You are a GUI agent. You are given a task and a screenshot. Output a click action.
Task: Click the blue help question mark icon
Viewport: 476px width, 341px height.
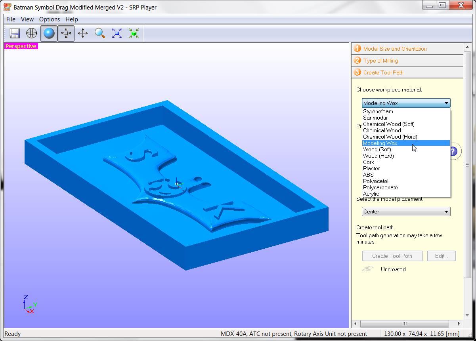click(x=453, y=151)
